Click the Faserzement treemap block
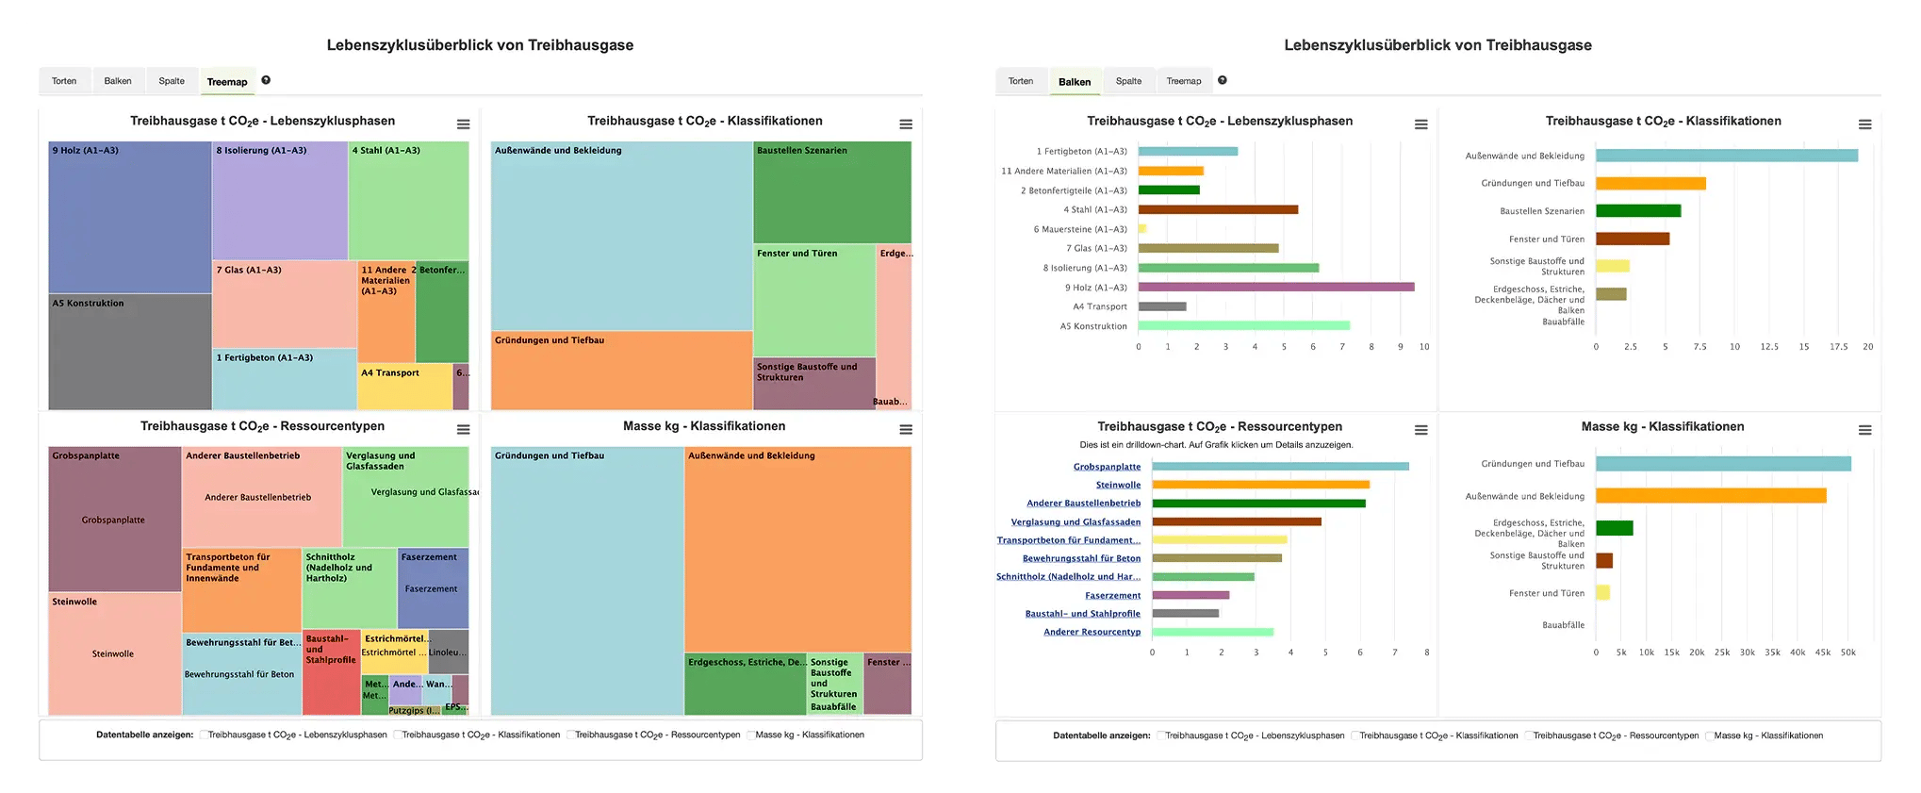 click(433, 588)
